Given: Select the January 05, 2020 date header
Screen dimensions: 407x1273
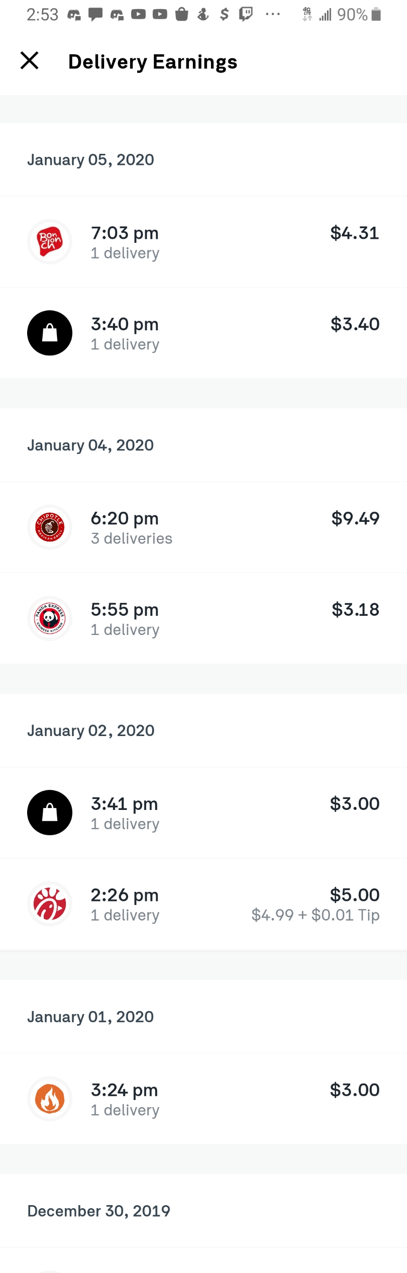Looking at the screenshot, I should coord(91,159).
